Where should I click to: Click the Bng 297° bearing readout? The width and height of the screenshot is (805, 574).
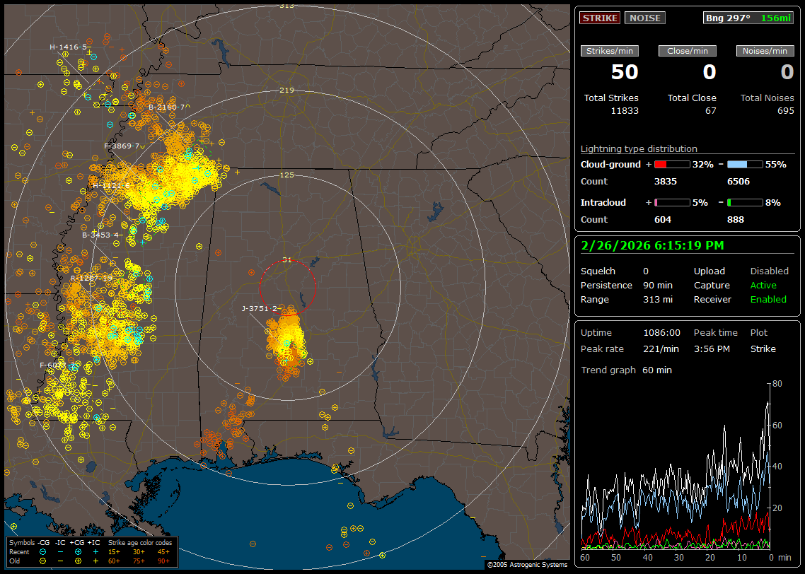728,18
